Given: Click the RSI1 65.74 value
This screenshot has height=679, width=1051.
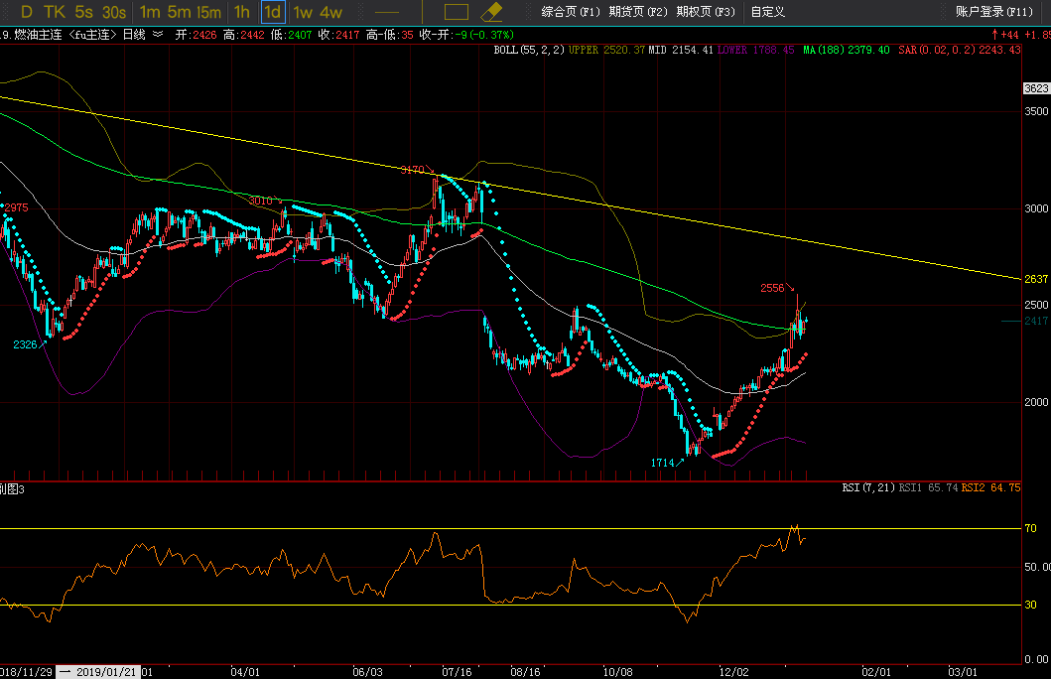Looking at the screenshot, I should (x=928, y=488).
